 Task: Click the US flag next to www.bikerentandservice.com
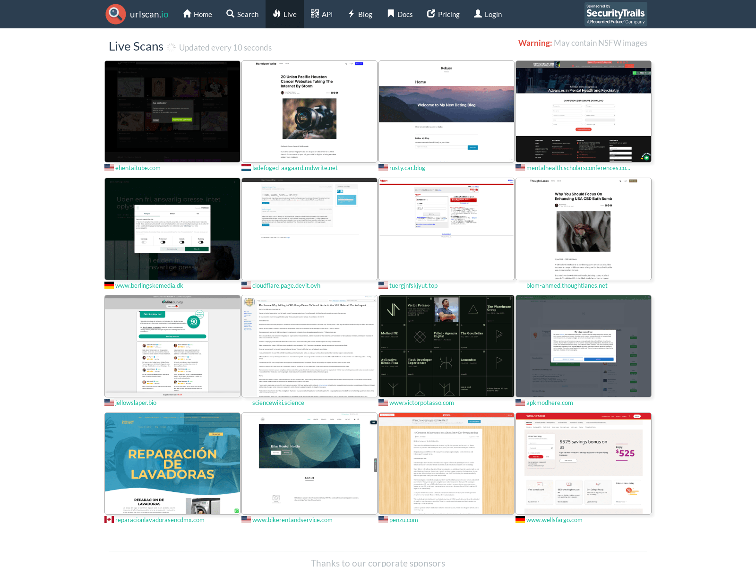[x=246, y=520]
